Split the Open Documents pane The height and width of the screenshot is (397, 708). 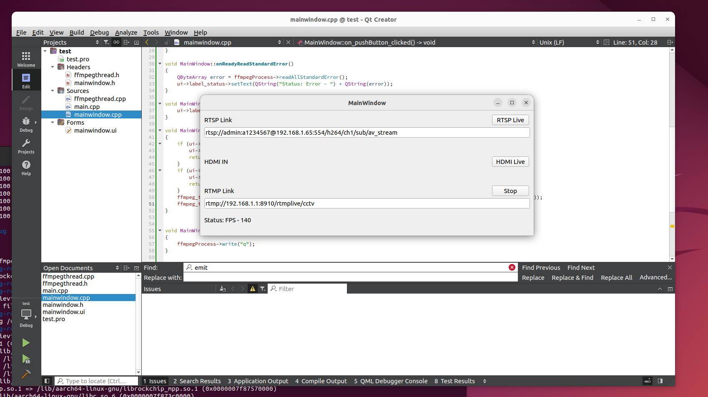127,268
